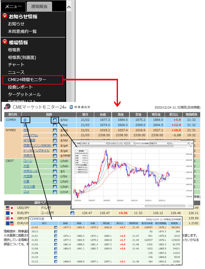Open the chart icon for 改質ガソリン(RBOB) row
205x269 pixels.
[55, 146]
